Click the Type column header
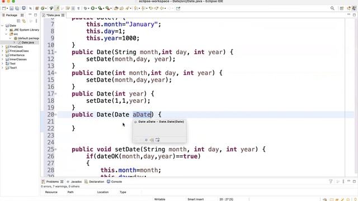Viewport: 358px width, 201px height. click(123, 192)
